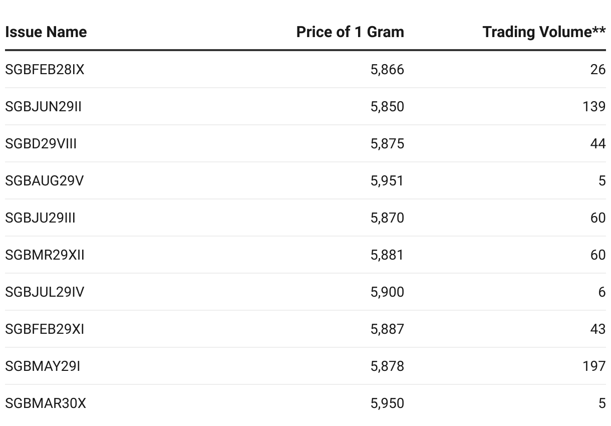
Task: Select the SGBMR29XII issue name
Action: pyautogui.click(x=45, y=255)
